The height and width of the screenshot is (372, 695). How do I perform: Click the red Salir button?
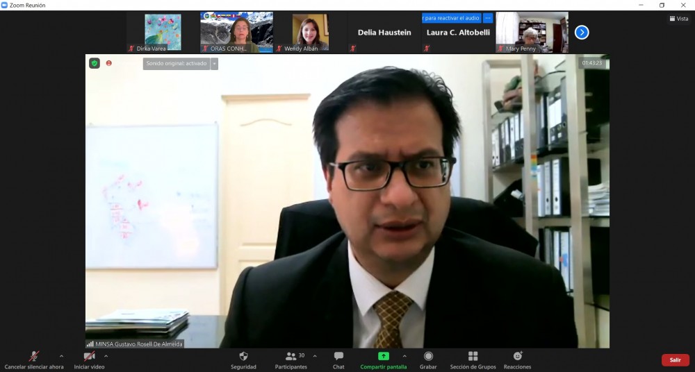(675, 360)
